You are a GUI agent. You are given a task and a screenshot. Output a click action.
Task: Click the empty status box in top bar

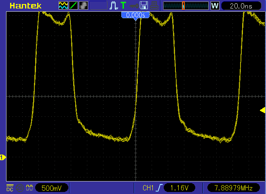point(98,5)
